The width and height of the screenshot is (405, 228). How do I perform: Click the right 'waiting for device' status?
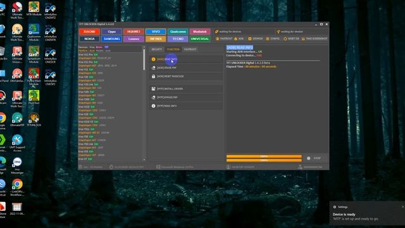point(292,32)
